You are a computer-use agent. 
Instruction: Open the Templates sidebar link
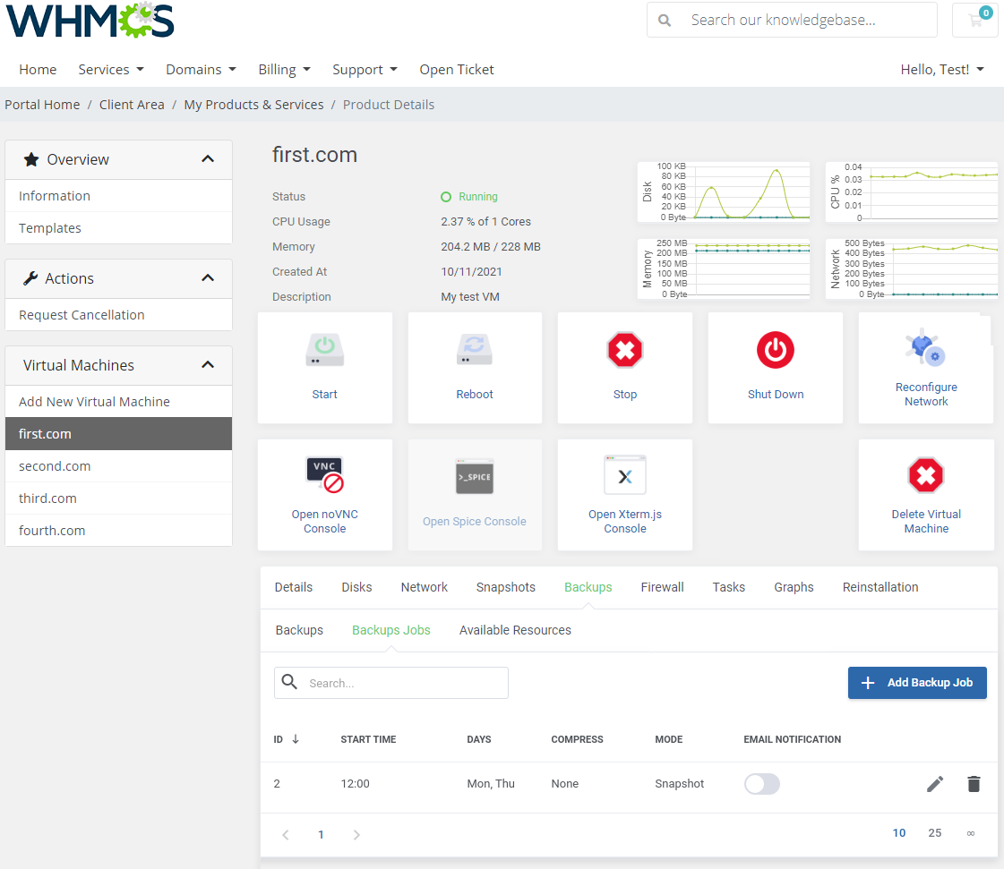(x=118, y=228)
